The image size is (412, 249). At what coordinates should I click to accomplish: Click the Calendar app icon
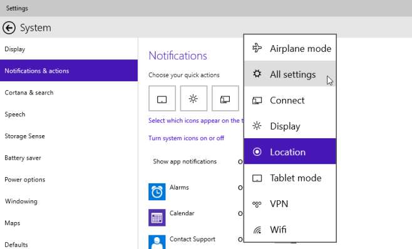click(157, 218)
